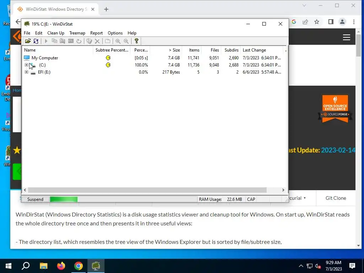Screen dimensions: 364x273
Task: Click the Google G icon in address bar
Action: [294, 22]
